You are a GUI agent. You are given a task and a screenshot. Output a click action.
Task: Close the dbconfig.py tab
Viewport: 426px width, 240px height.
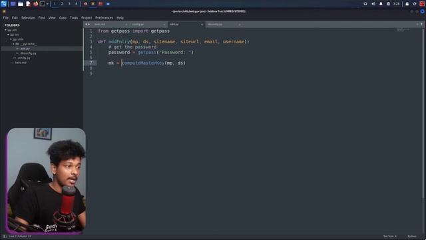[x=240, y=25]
